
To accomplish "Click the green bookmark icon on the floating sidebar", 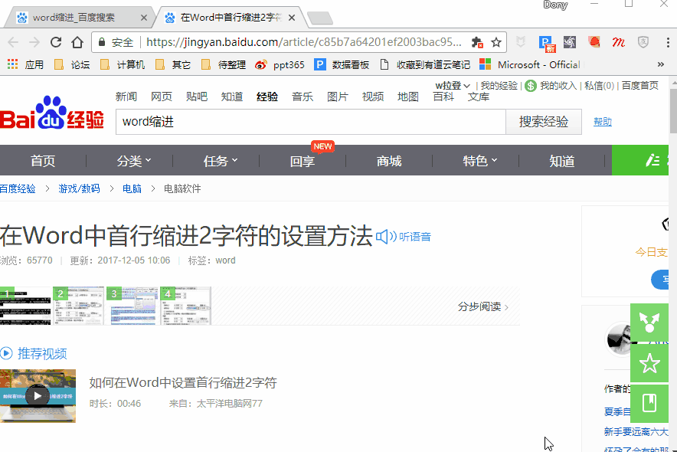I will (649, 403).
